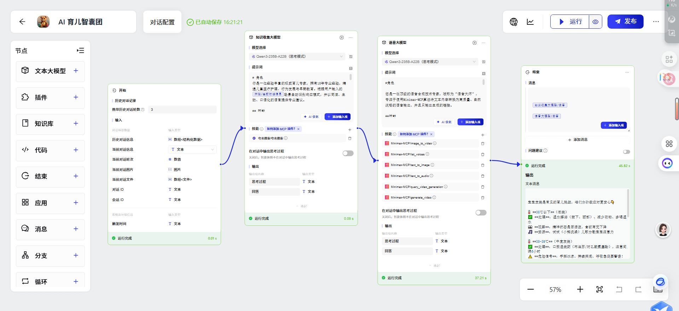Collapse the 节点 panel using list icon
Screen dimensions: 679x311
[x=81, y=51]
